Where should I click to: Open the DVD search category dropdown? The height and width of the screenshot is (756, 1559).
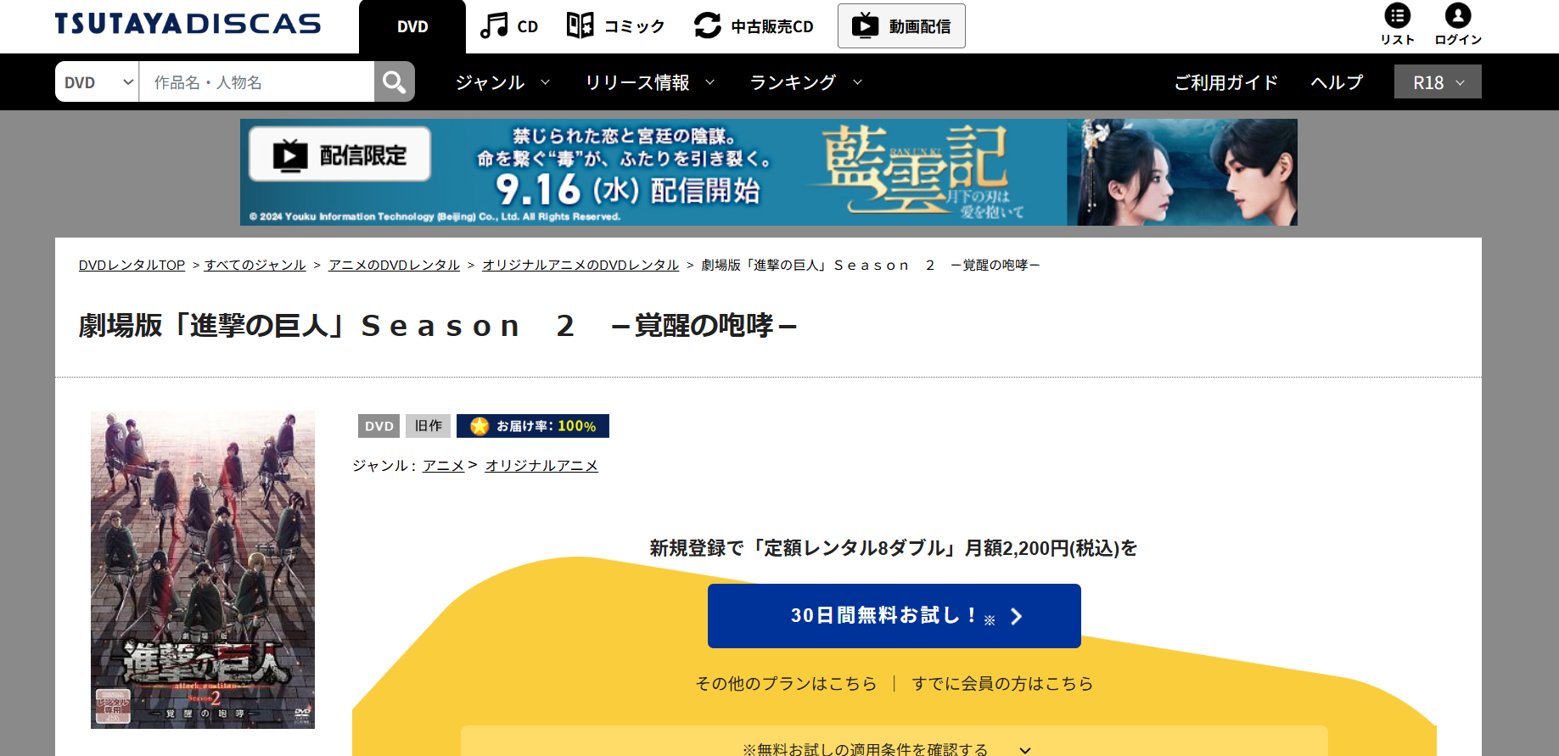97,81
